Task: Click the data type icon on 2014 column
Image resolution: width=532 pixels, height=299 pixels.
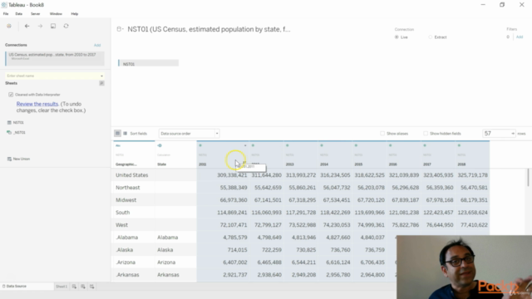Action: (x=322, y=145)
